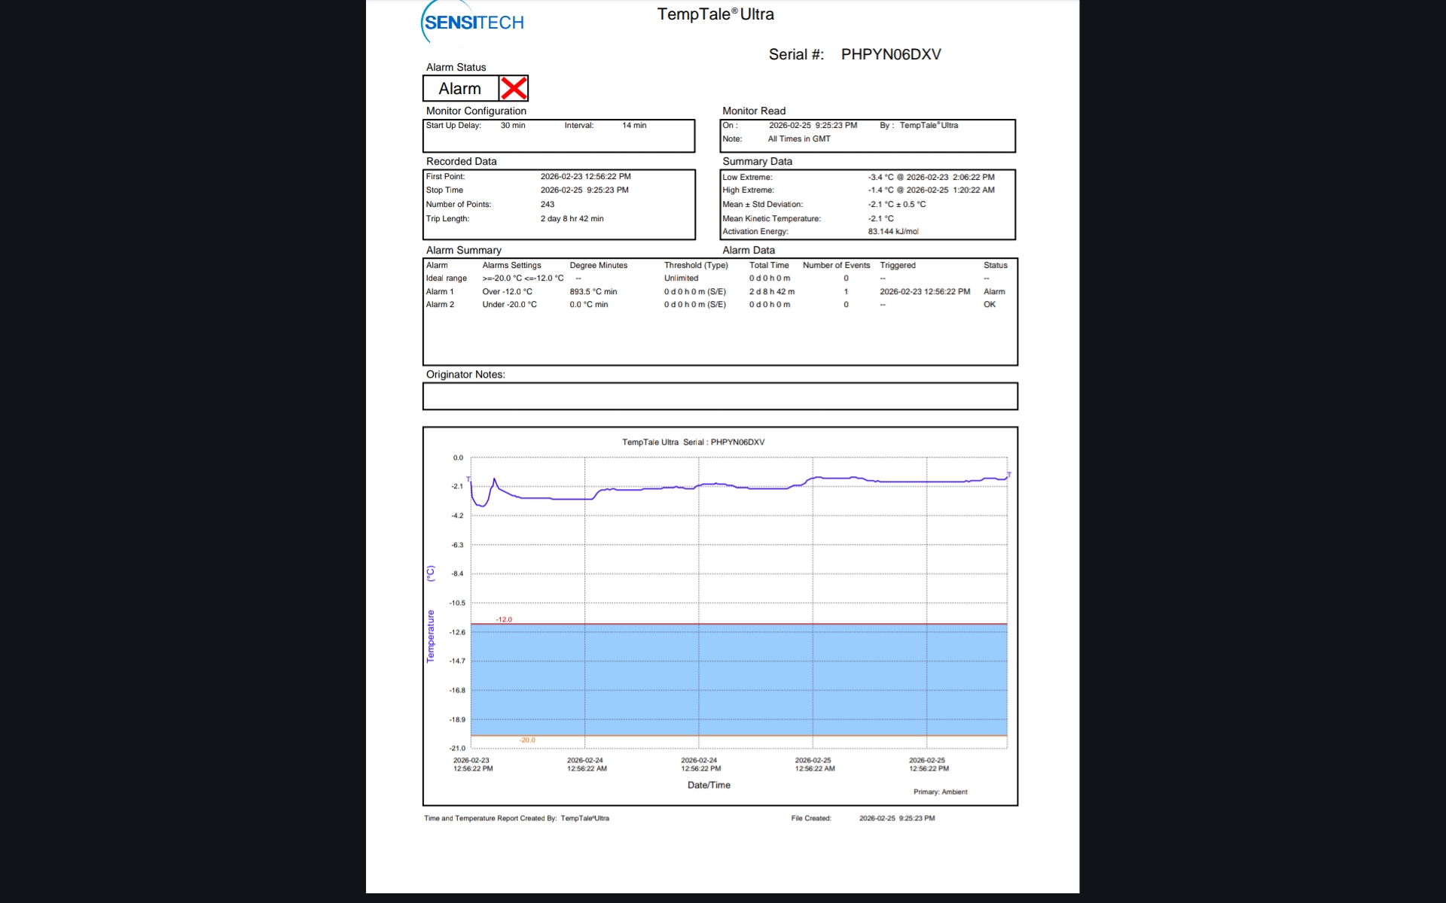This screenshot has height=903, width=1446.
Task: Click the Sensitech logo
Action: pos(473,22)
